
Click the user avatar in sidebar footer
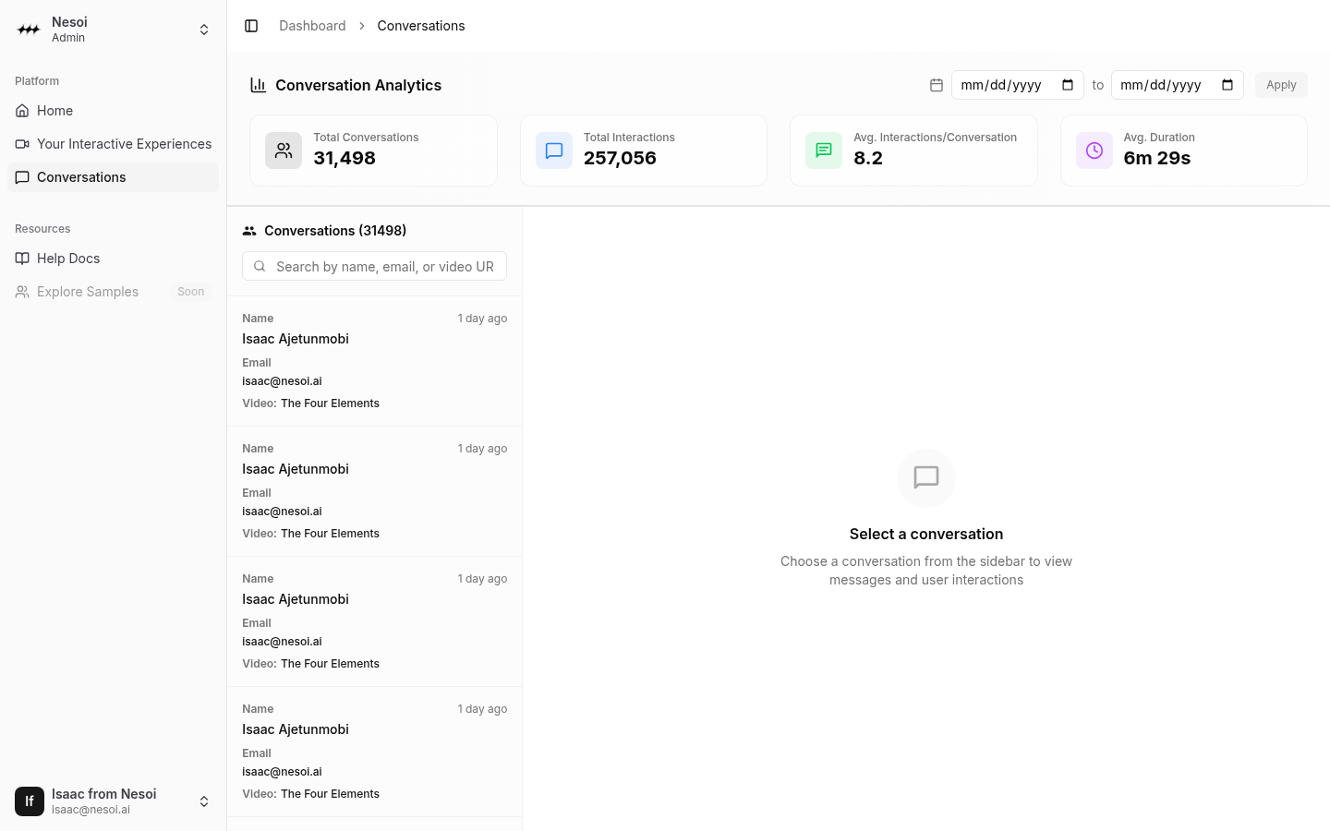(x=30, y=801)
